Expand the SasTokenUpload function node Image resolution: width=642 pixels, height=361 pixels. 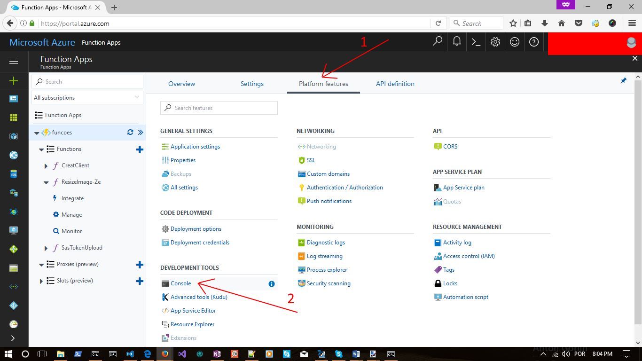pos(46,248)
